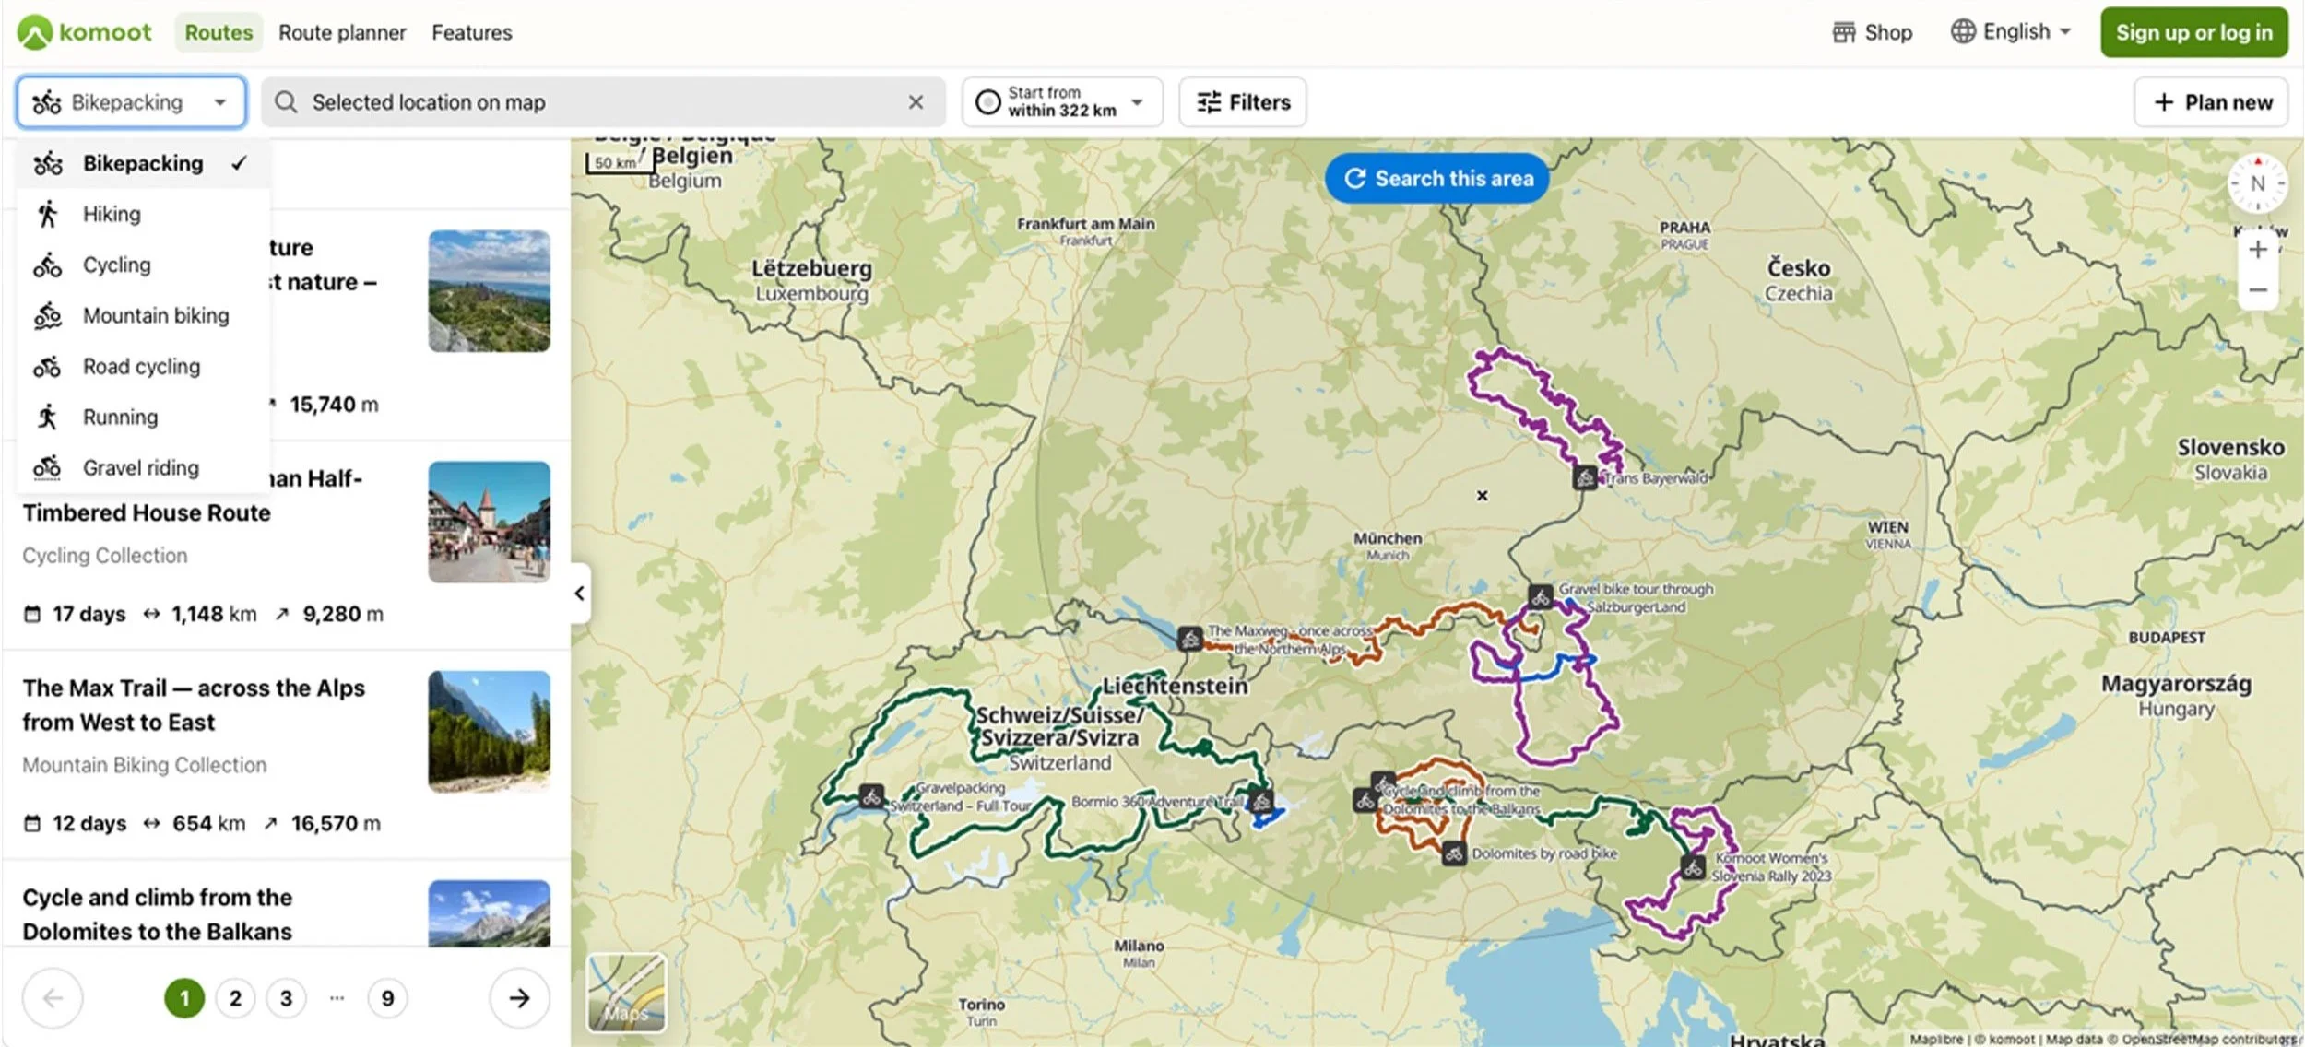The width and height of the screenshot is (2305, 1047).
Task: Expand the Start from within 322 km dropdown
Action: (x=1062, y=102)
